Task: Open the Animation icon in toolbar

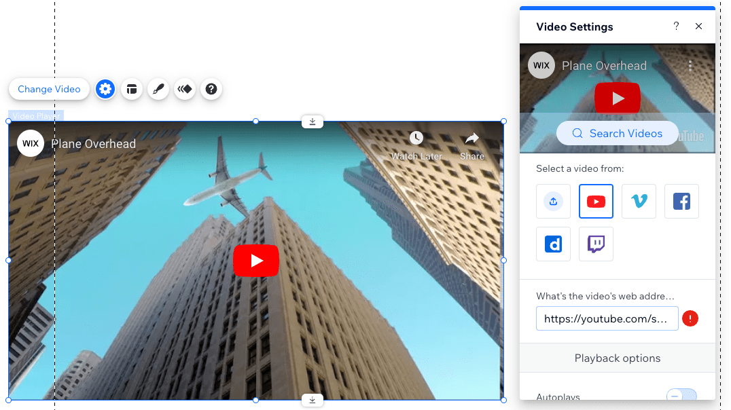Action: [x=185, y=89]
